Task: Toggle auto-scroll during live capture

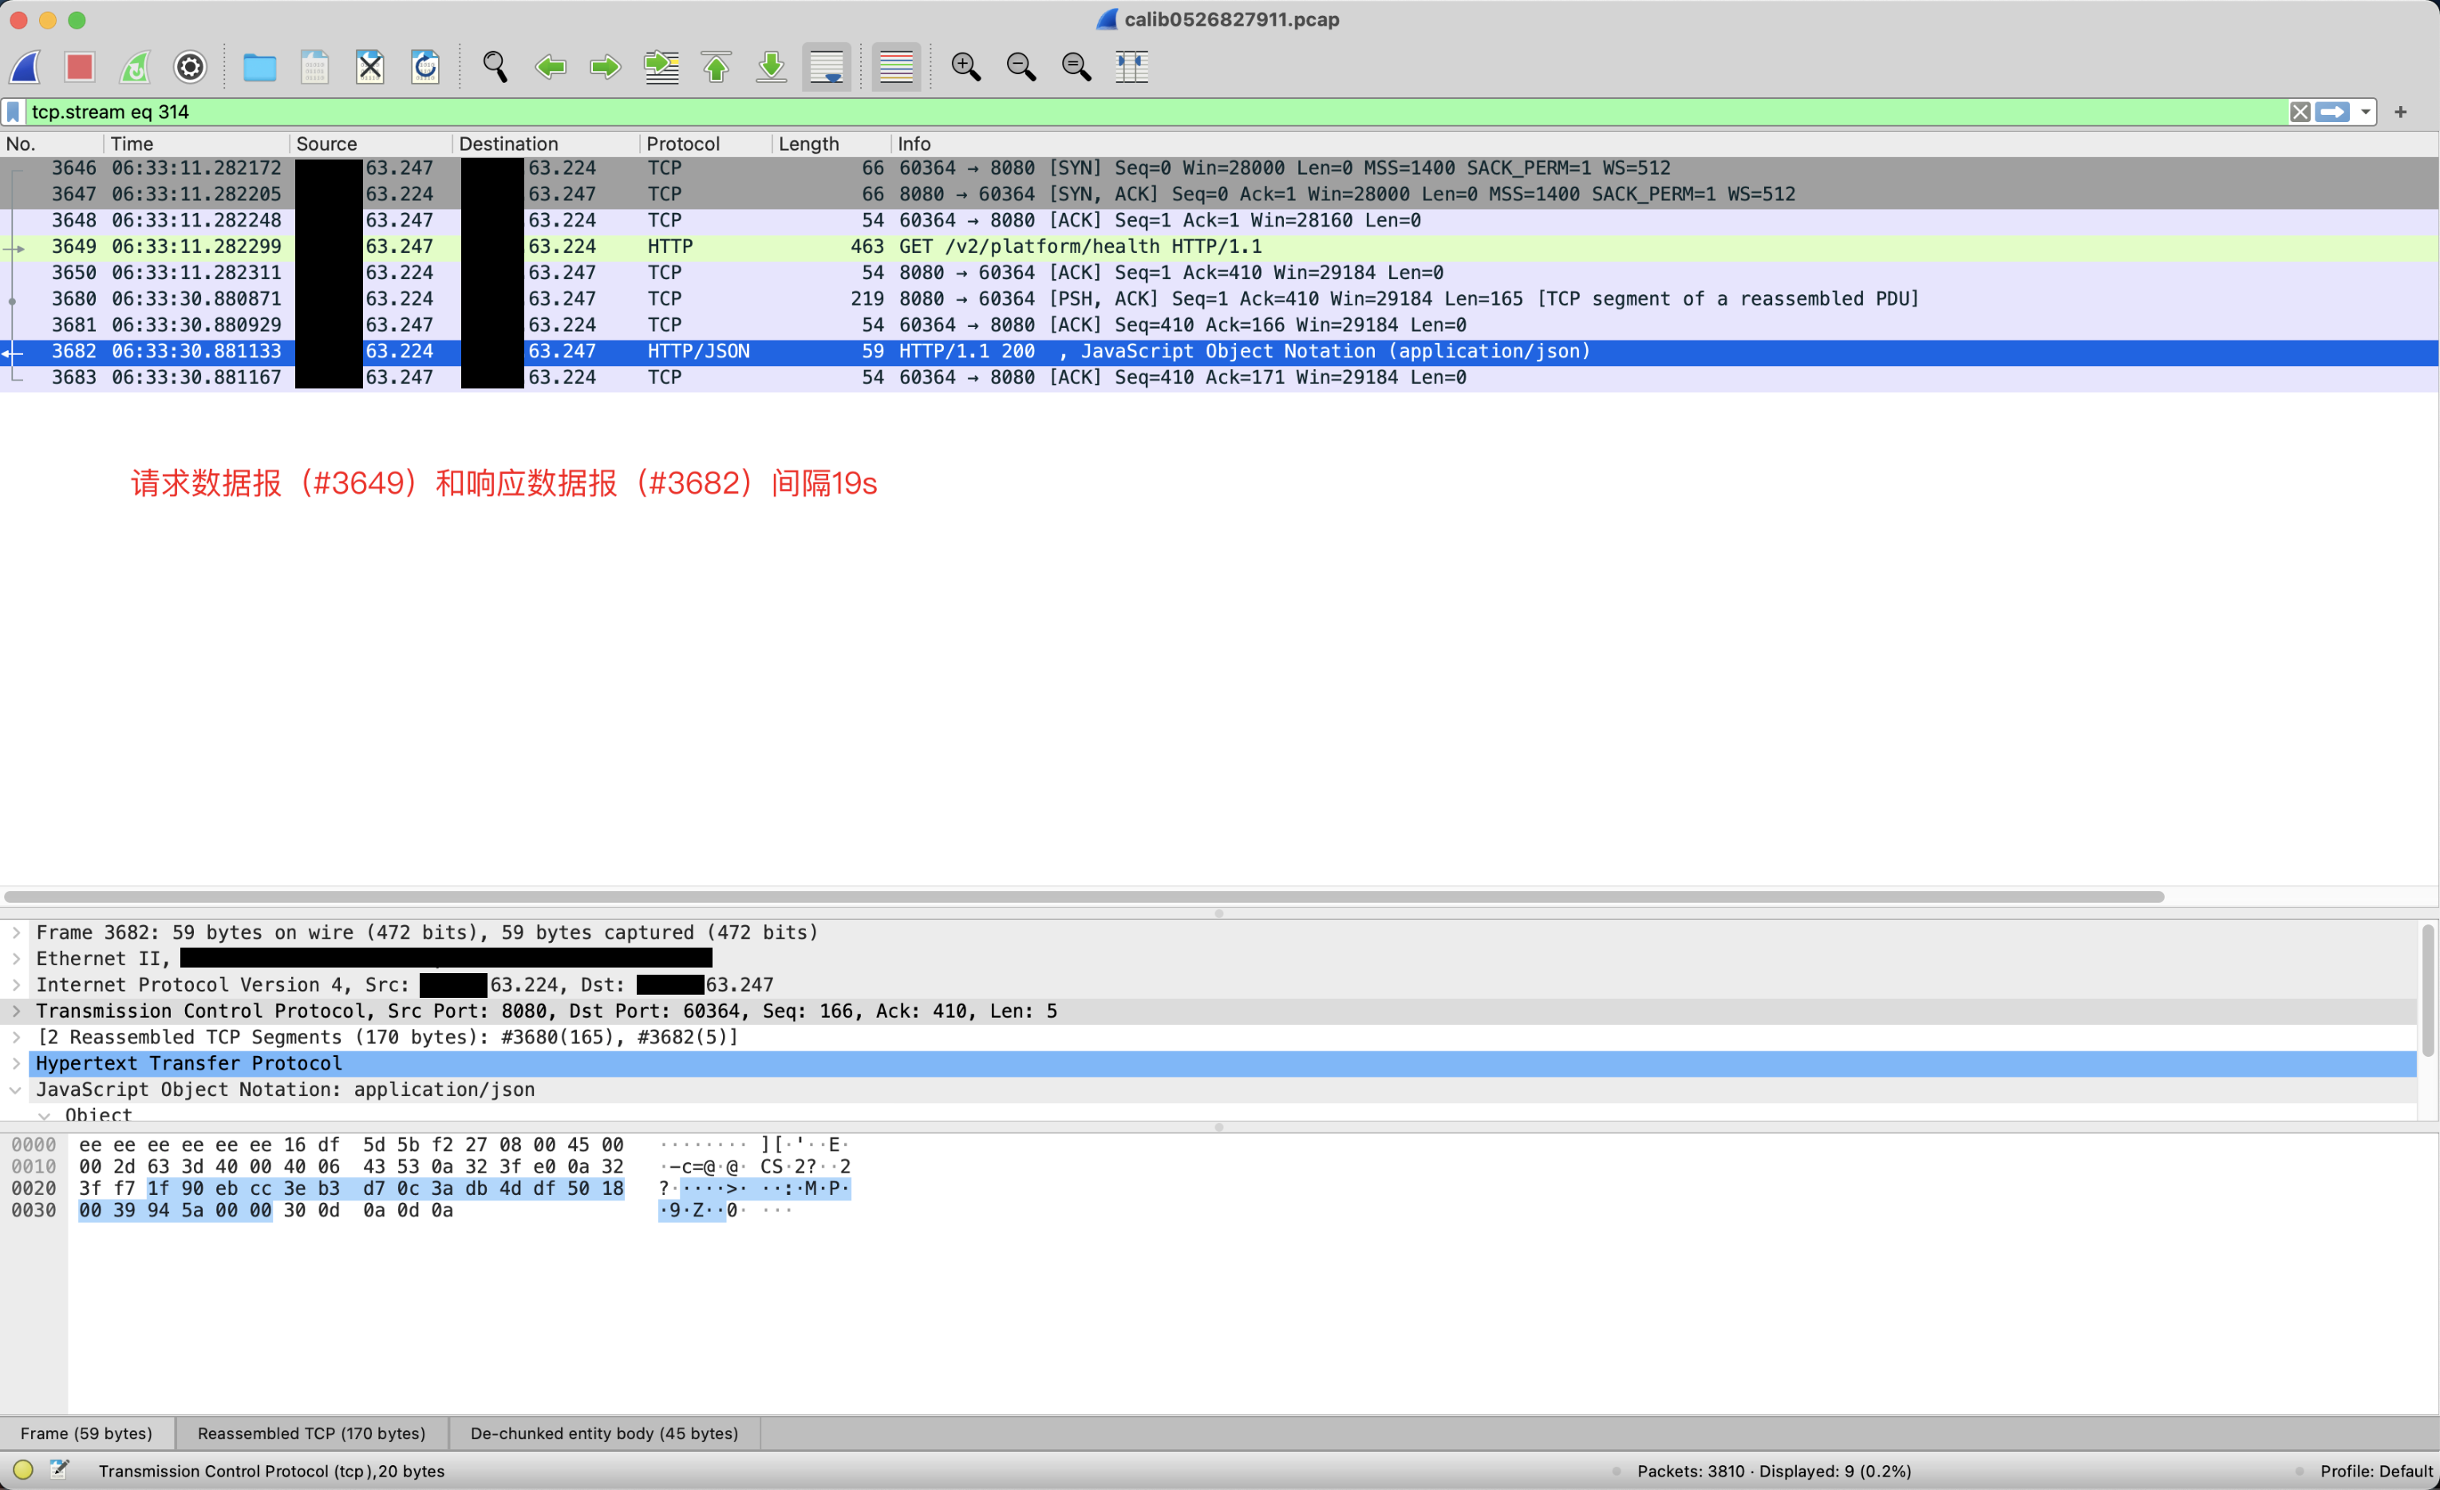Action: (x=826, y=67)
